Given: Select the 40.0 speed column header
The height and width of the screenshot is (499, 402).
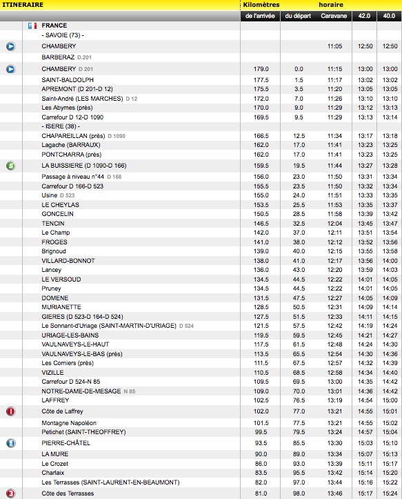Looking at the screenshot, I should pyautogui.click(x=390, y=16).
